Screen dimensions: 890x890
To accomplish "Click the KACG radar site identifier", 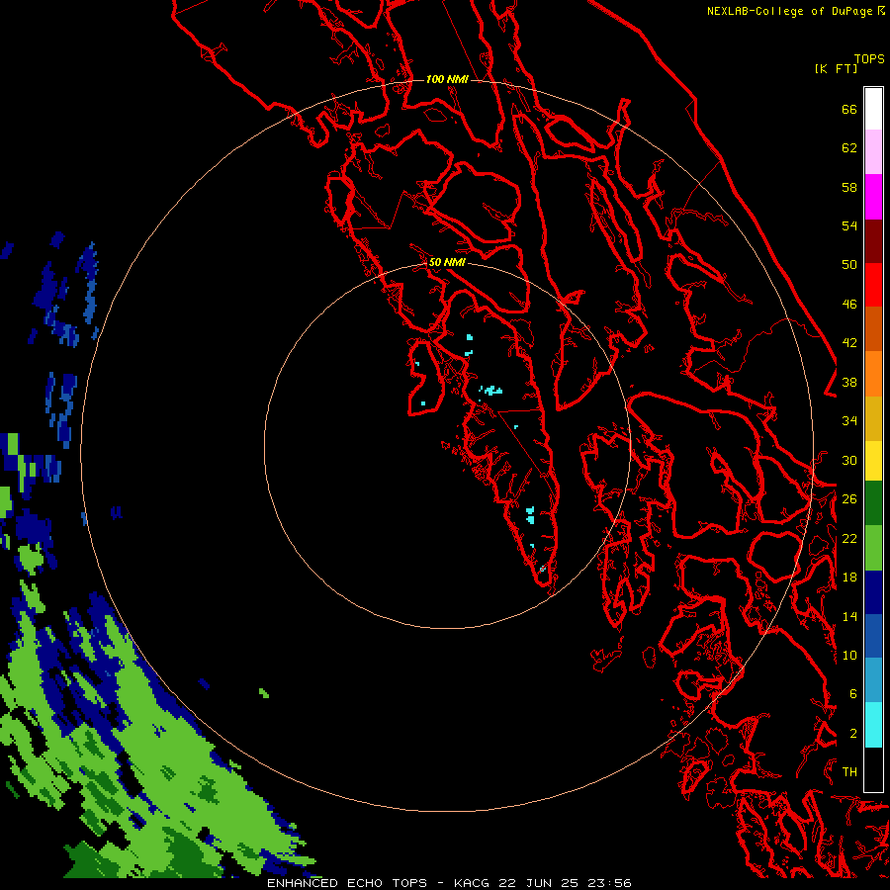I will 472,883.
